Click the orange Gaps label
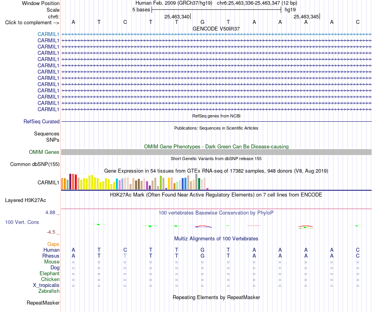372x312 pixels. coord(53,244)
